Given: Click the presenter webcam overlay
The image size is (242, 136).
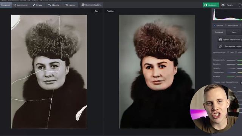Looking at the screenshot, I should tap(215, 108).
